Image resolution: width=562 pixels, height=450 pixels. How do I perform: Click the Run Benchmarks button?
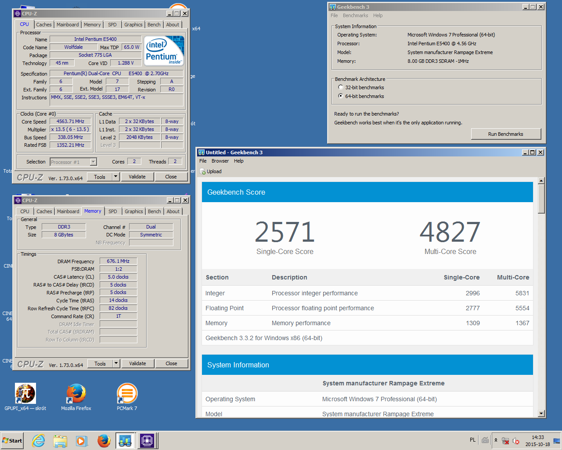(x=506, y=134)
